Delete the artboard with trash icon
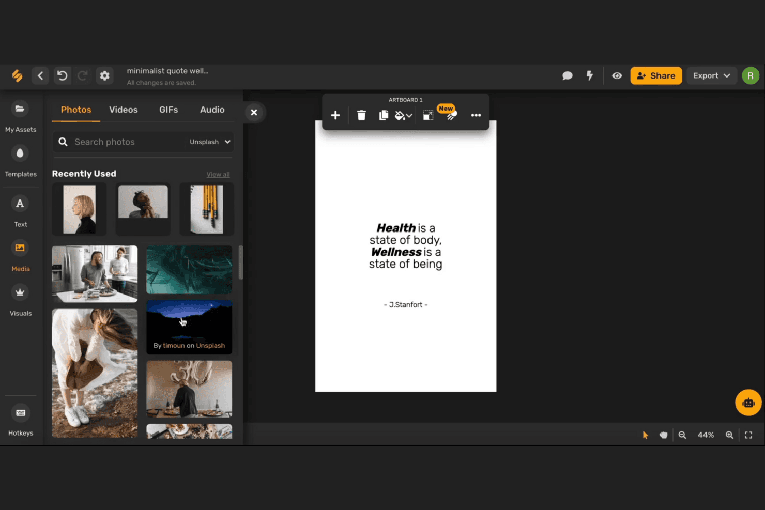 coord(361,115)
